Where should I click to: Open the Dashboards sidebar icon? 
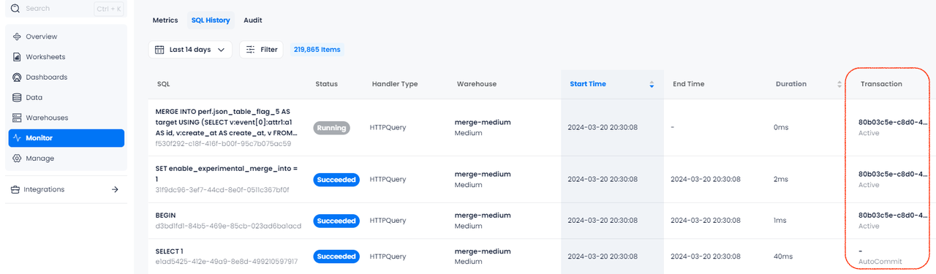17,77
